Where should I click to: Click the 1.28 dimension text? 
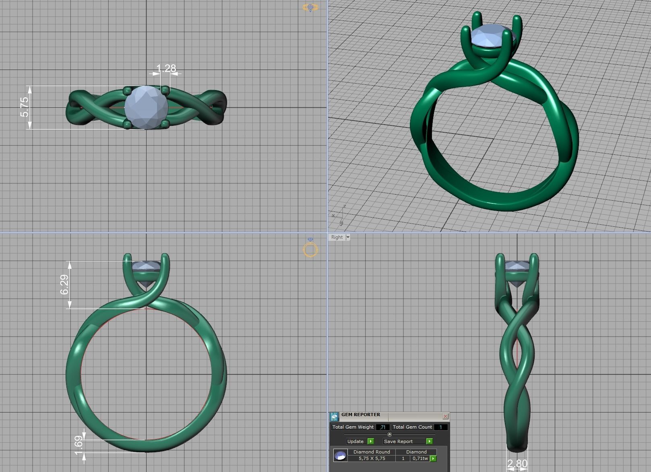point(166,68)
